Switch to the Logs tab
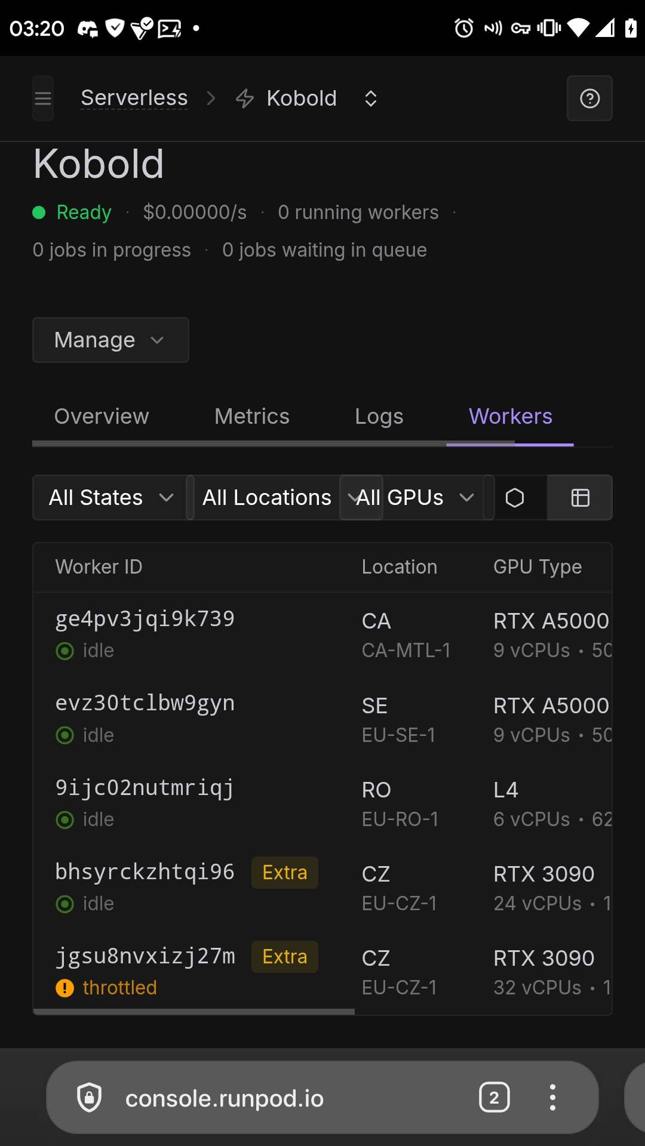This screenshot has height=1146, width=645. (x=379, y=417)
